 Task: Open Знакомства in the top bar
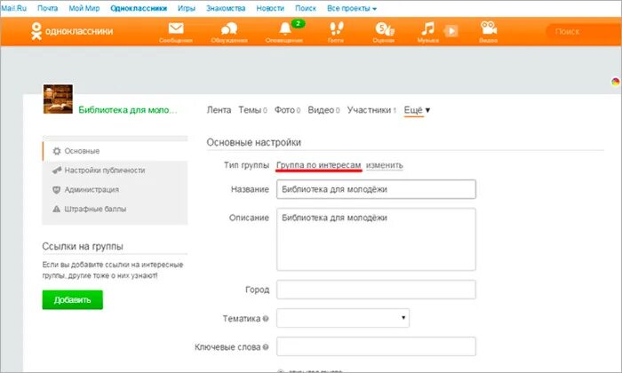tap(226, 8)
